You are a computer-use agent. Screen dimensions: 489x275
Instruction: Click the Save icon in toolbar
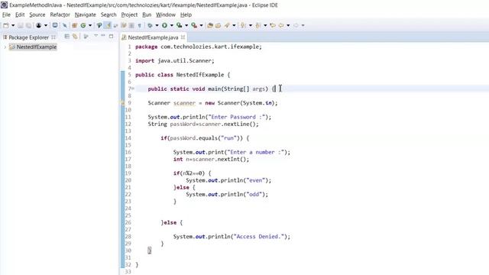pyautogui.click(x=21, y=25)
